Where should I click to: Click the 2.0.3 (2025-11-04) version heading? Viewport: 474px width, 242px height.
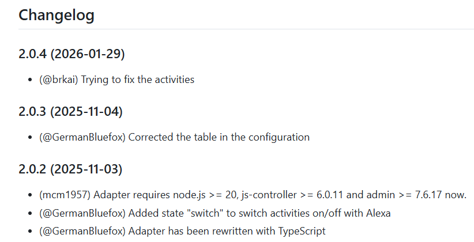[x=70, y=112]
